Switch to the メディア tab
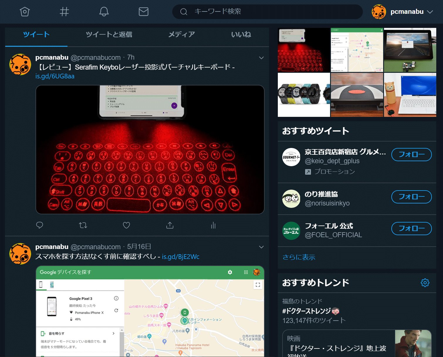This screenshot has width=443, height=357. (x=182, y=35)
